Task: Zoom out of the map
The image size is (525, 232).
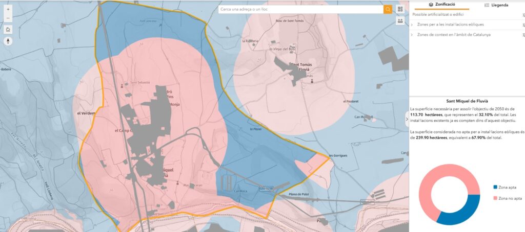Action: point(8,18)
